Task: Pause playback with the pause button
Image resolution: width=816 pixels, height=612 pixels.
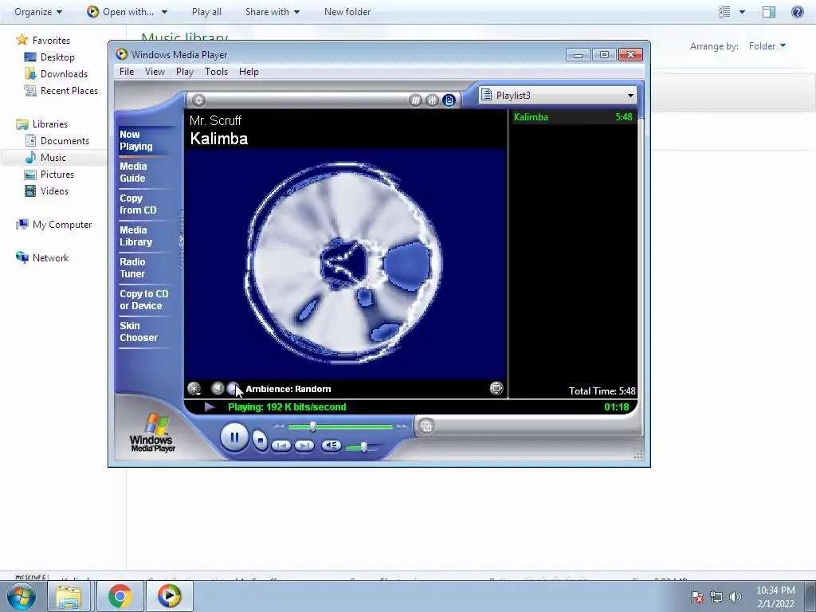Action: point(234,437)
